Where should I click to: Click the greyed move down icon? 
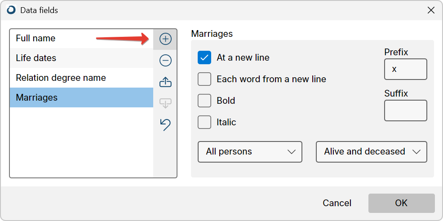(x=165, y=103)
